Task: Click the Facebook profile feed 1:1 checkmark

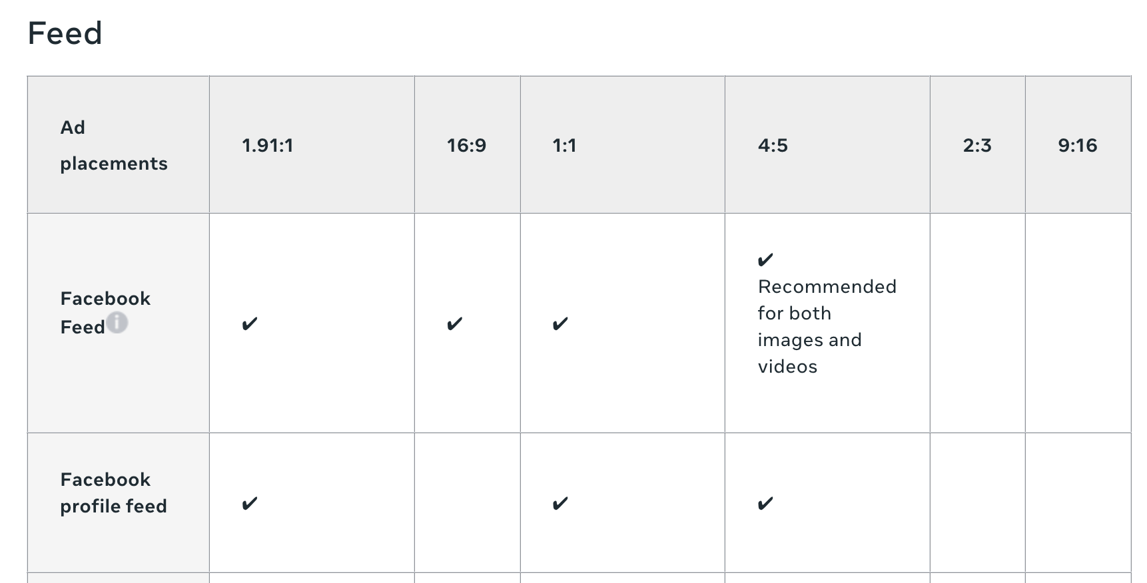Action: point(560,504)
